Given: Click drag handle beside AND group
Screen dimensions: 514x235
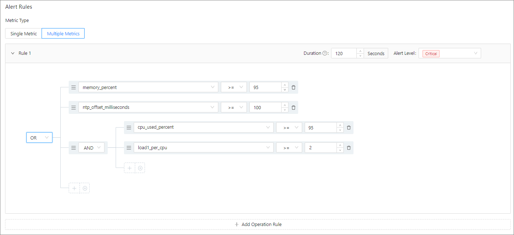Looking at the screenshot, I should click(73, 148).
